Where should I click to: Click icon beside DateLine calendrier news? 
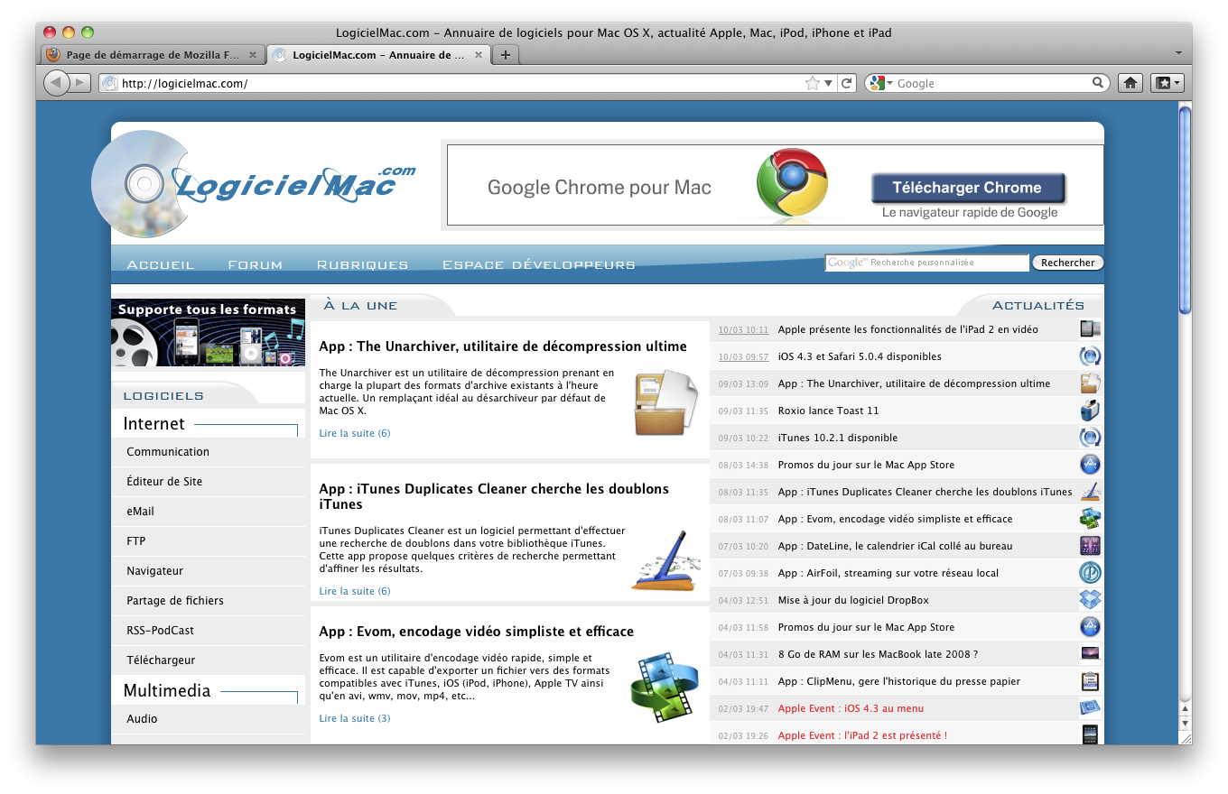(x=1090, y=546)
